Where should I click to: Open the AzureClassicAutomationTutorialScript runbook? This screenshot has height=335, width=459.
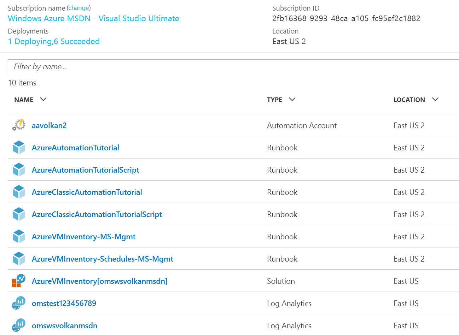[x=97, y=214]
